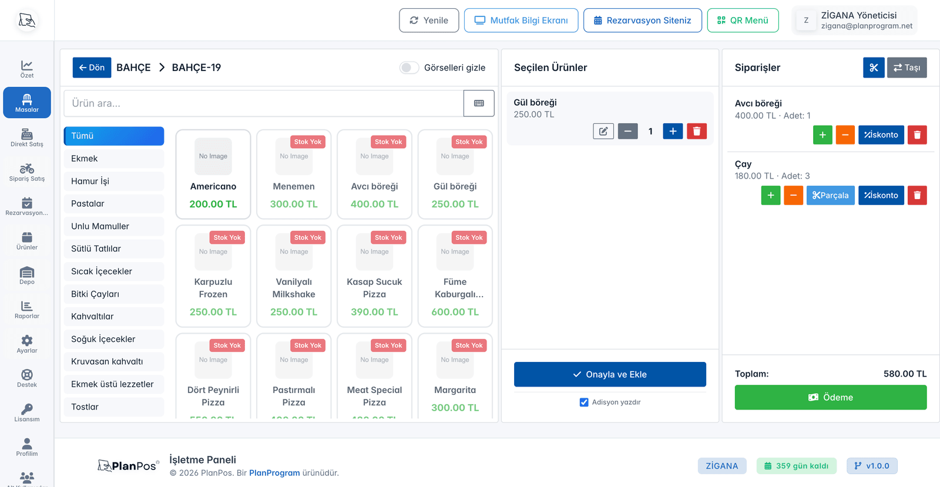Open the Depo sidebar section
The image size is (940, 487).
[27, 276]
